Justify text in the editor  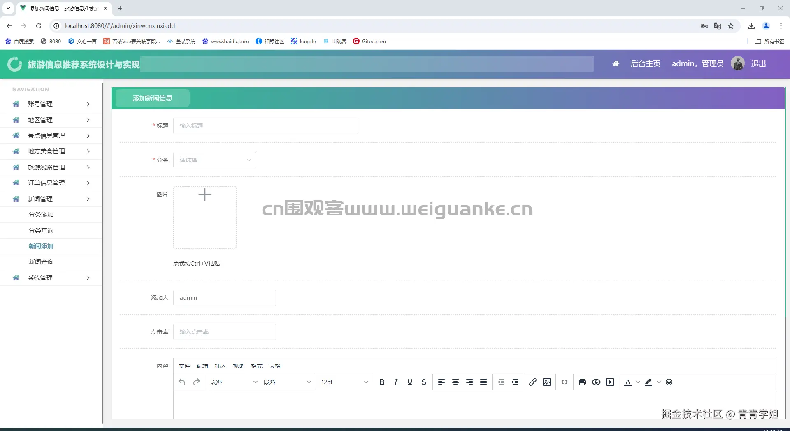[483, 382]
